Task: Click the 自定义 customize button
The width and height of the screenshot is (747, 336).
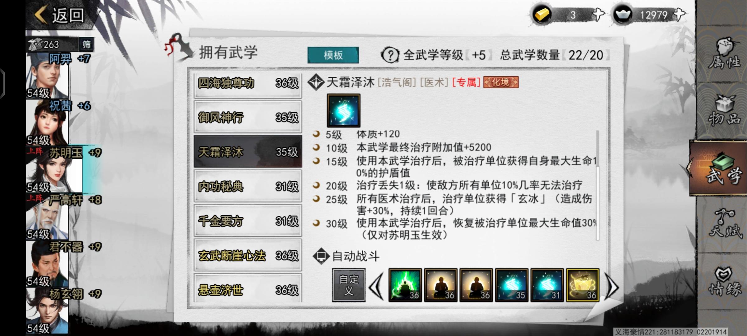Action: tap(349, 285)
